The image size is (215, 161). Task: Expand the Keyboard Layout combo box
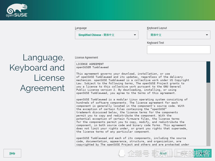[178, 35]
